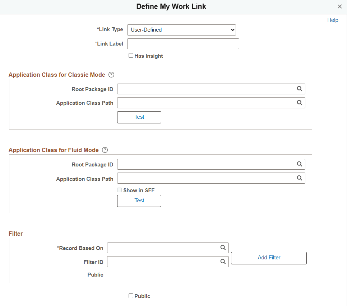
Task: Open the Link Type dropdown
Action: (181, 30)
